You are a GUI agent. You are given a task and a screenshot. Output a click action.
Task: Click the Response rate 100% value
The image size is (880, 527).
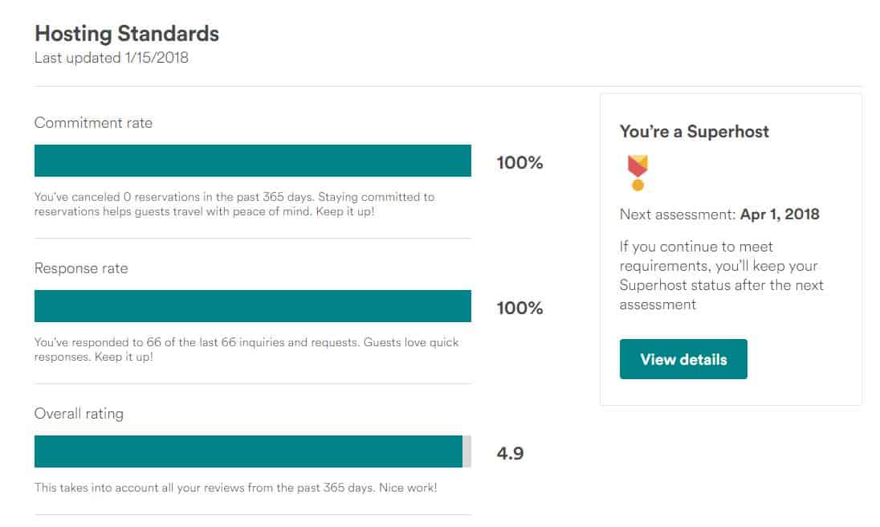tap(519, 308)
